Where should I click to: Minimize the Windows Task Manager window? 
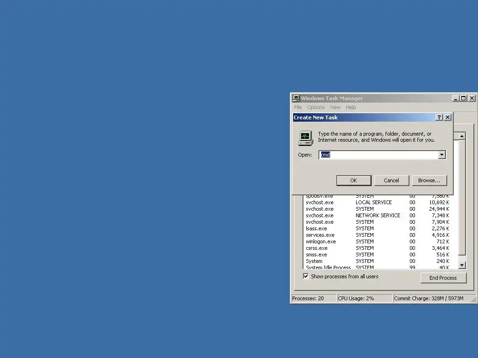click(456, 98)
